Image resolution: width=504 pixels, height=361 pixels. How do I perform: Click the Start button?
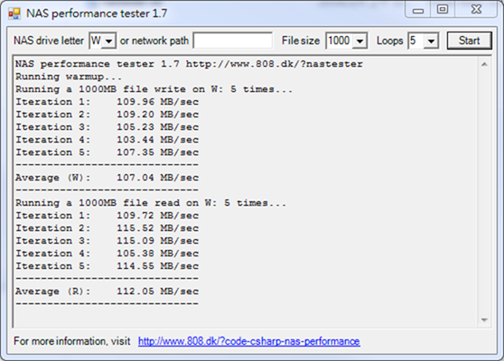(x=470, y=41)
